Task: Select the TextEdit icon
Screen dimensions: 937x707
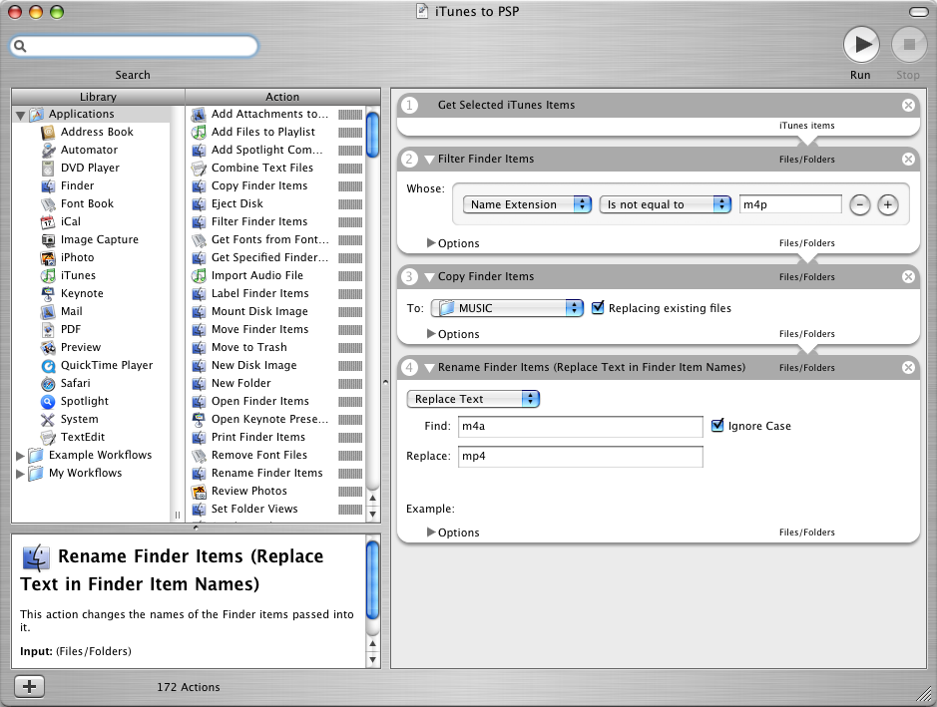Action: pos(48,437)
